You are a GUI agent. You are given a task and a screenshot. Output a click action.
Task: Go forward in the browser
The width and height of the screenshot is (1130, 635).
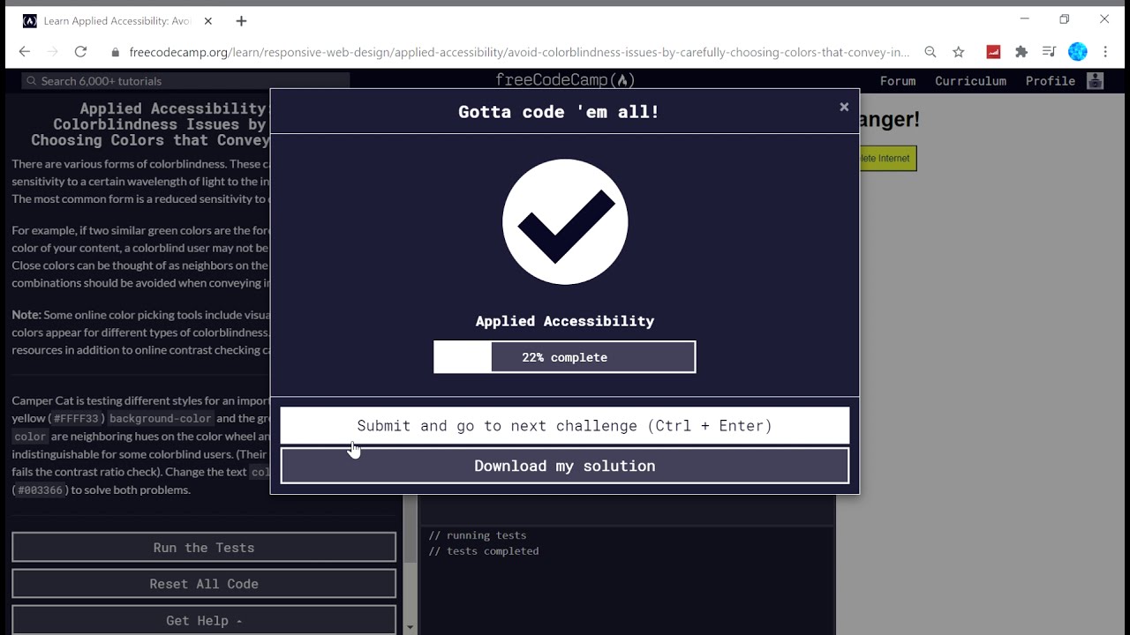[x=52, y=52]
